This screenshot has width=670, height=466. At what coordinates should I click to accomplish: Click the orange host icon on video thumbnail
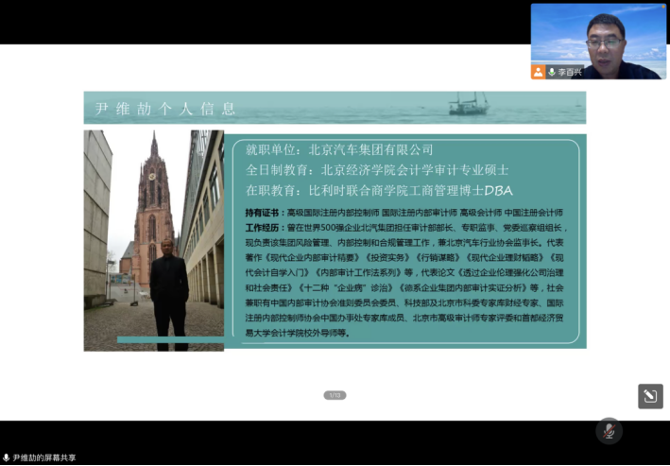point(538,72)
